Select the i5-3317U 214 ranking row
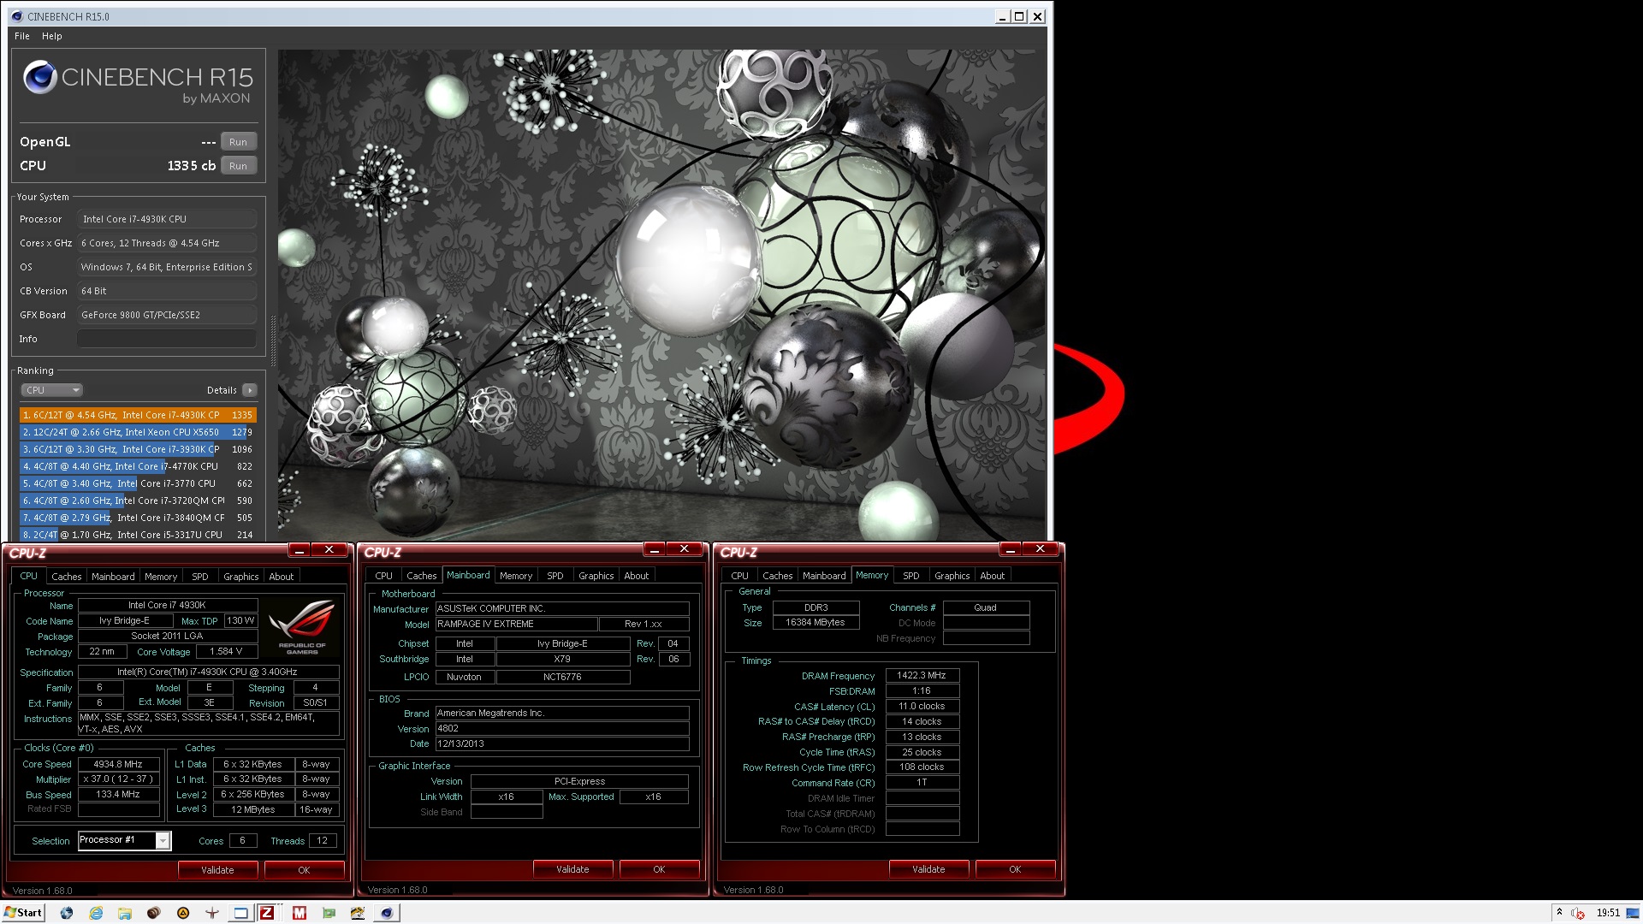 pyautogui.click(x=138, y=535)
